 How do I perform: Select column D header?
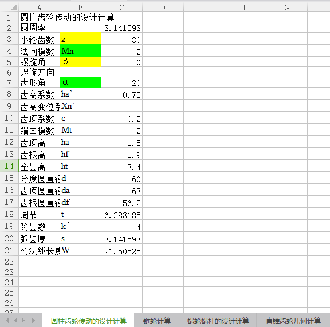tap(163, 7)
